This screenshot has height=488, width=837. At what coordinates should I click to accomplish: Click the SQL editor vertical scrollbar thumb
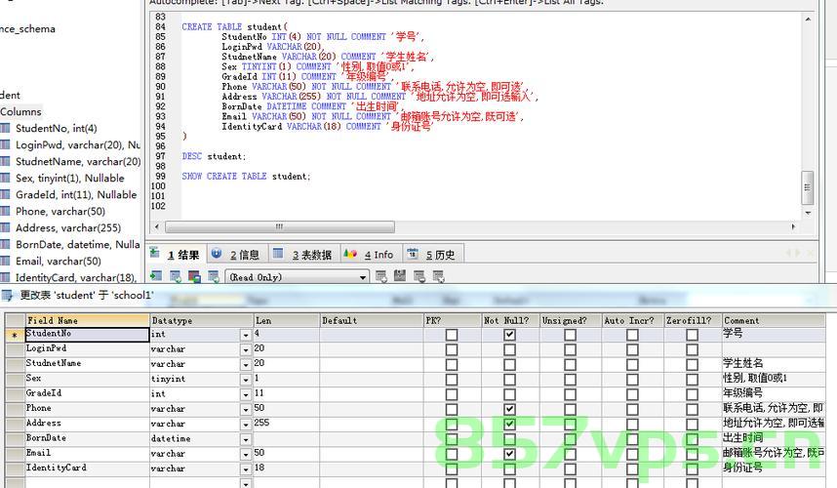point(808,187)
